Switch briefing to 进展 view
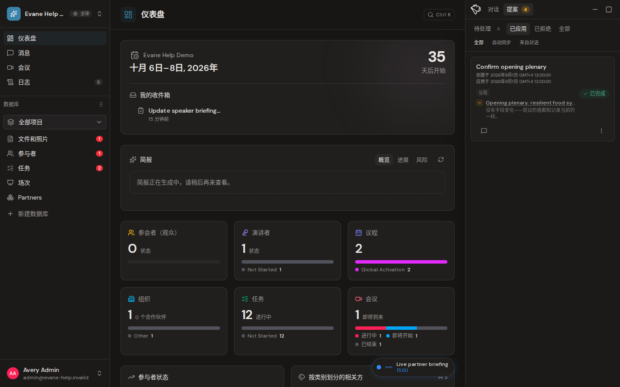 (x=403, y=160)
